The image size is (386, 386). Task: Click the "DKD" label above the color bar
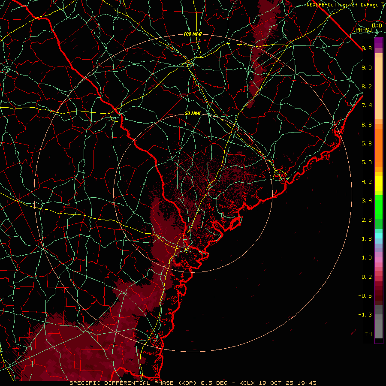tap(377, 26)
